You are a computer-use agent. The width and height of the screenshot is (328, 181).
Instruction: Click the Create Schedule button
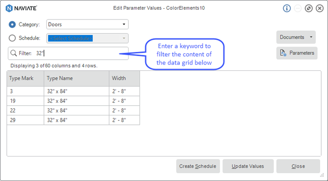198,166
